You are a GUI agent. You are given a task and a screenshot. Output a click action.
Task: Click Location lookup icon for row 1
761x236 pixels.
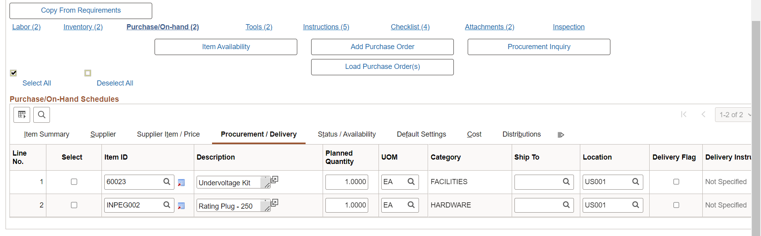tap(636, 182)
